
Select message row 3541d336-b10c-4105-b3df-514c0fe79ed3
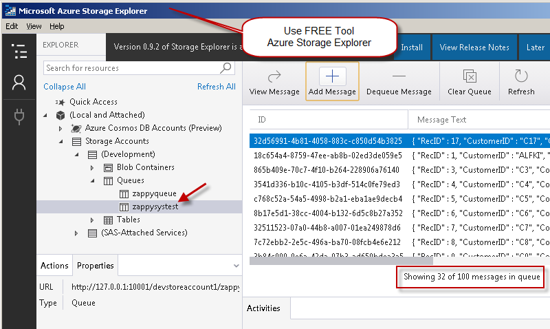(x=400, y=184)
